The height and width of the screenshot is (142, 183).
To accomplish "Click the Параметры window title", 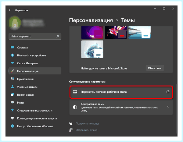I will [x=21, y=10].
